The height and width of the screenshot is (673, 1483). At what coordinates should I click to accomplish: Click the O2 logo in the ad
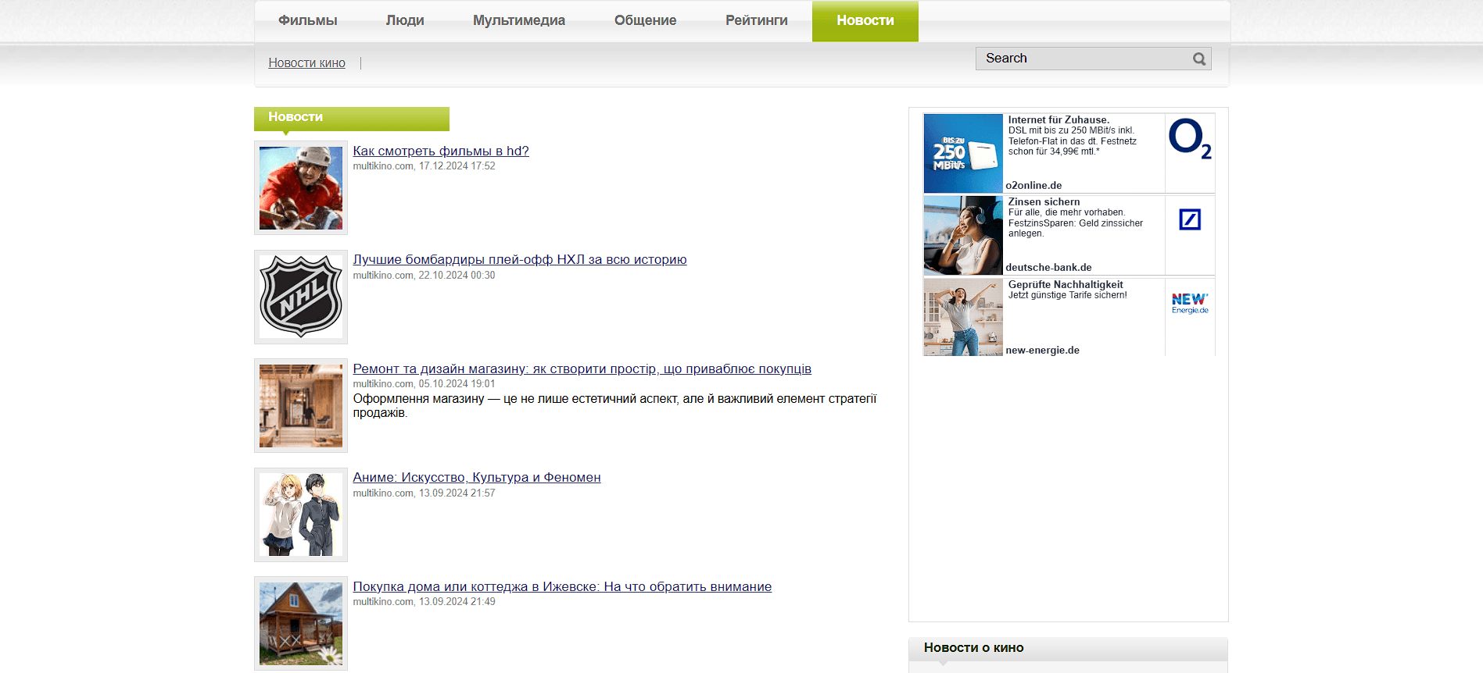coord(1190,139)
